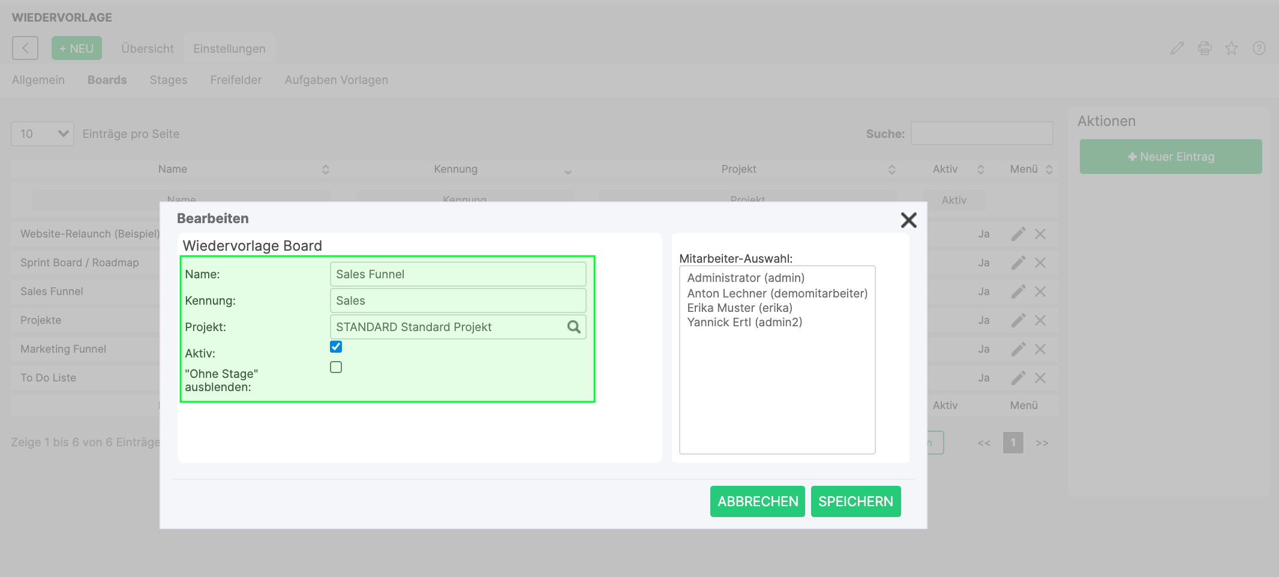Click the pencil edit icon in top toolbar
The height and width of the screenshot is (577, 1279).
coord(1177,49)
